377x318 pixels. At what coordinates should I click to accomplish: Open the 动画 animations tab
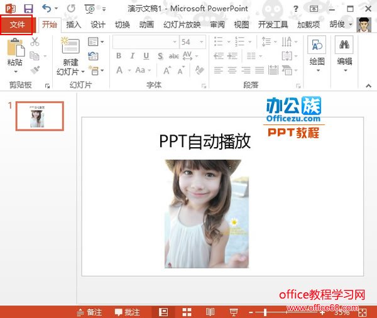pyautogui.click(x=146, y=25)
